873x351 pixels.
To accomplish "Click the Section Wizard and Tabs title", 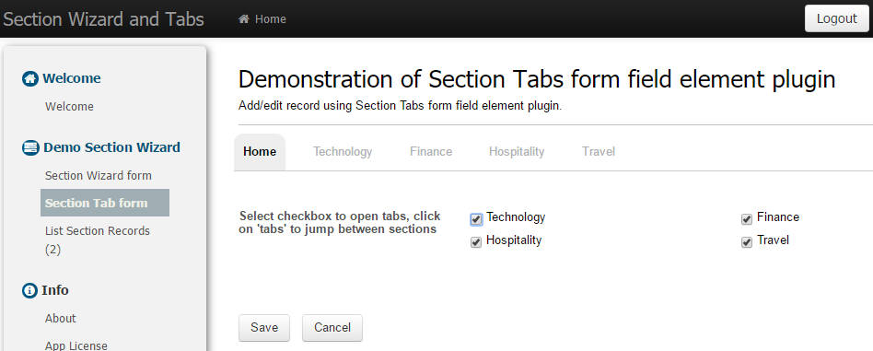I will tap(103, 19).
